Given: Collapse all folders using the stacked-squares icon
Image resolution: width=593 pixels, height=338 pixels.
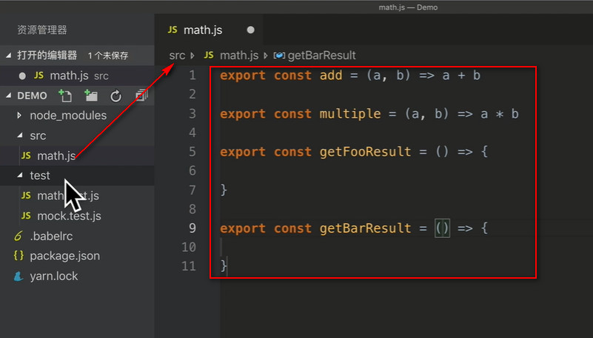Looking at the screenshot, I should (x=142, y=96).
